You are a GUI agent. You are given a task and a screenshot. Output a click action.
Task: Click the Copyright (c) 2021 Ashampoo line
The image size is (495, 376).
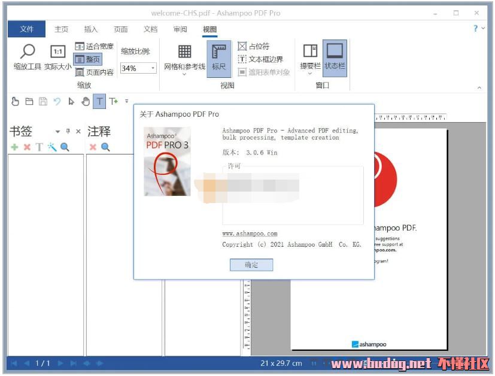point(291,244)
